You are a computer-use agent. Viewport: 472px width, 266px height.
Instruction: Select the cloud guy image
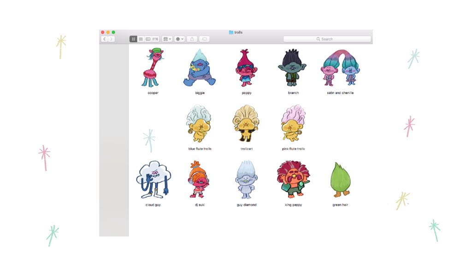click(153, 180)
